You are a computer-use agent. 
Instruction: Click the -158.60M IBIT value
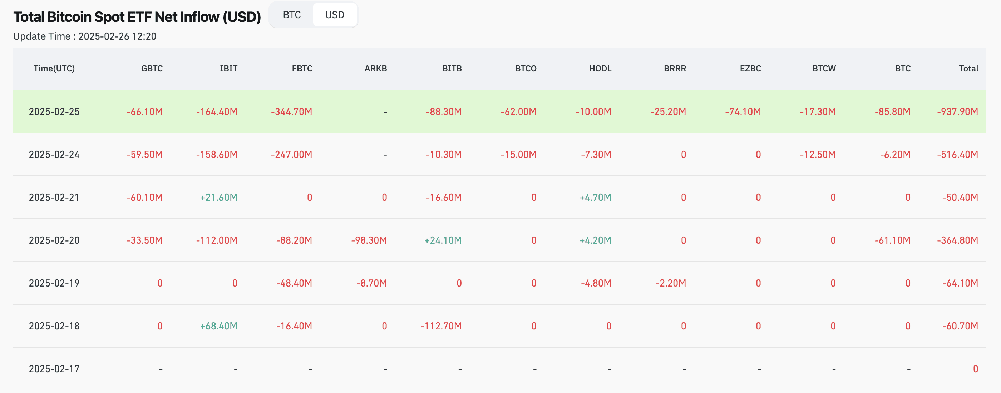click(216, 155)
